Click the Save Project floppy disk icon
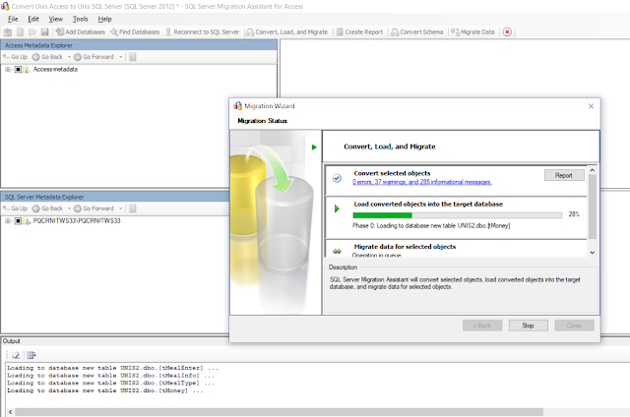 click(x=45, y=31)
